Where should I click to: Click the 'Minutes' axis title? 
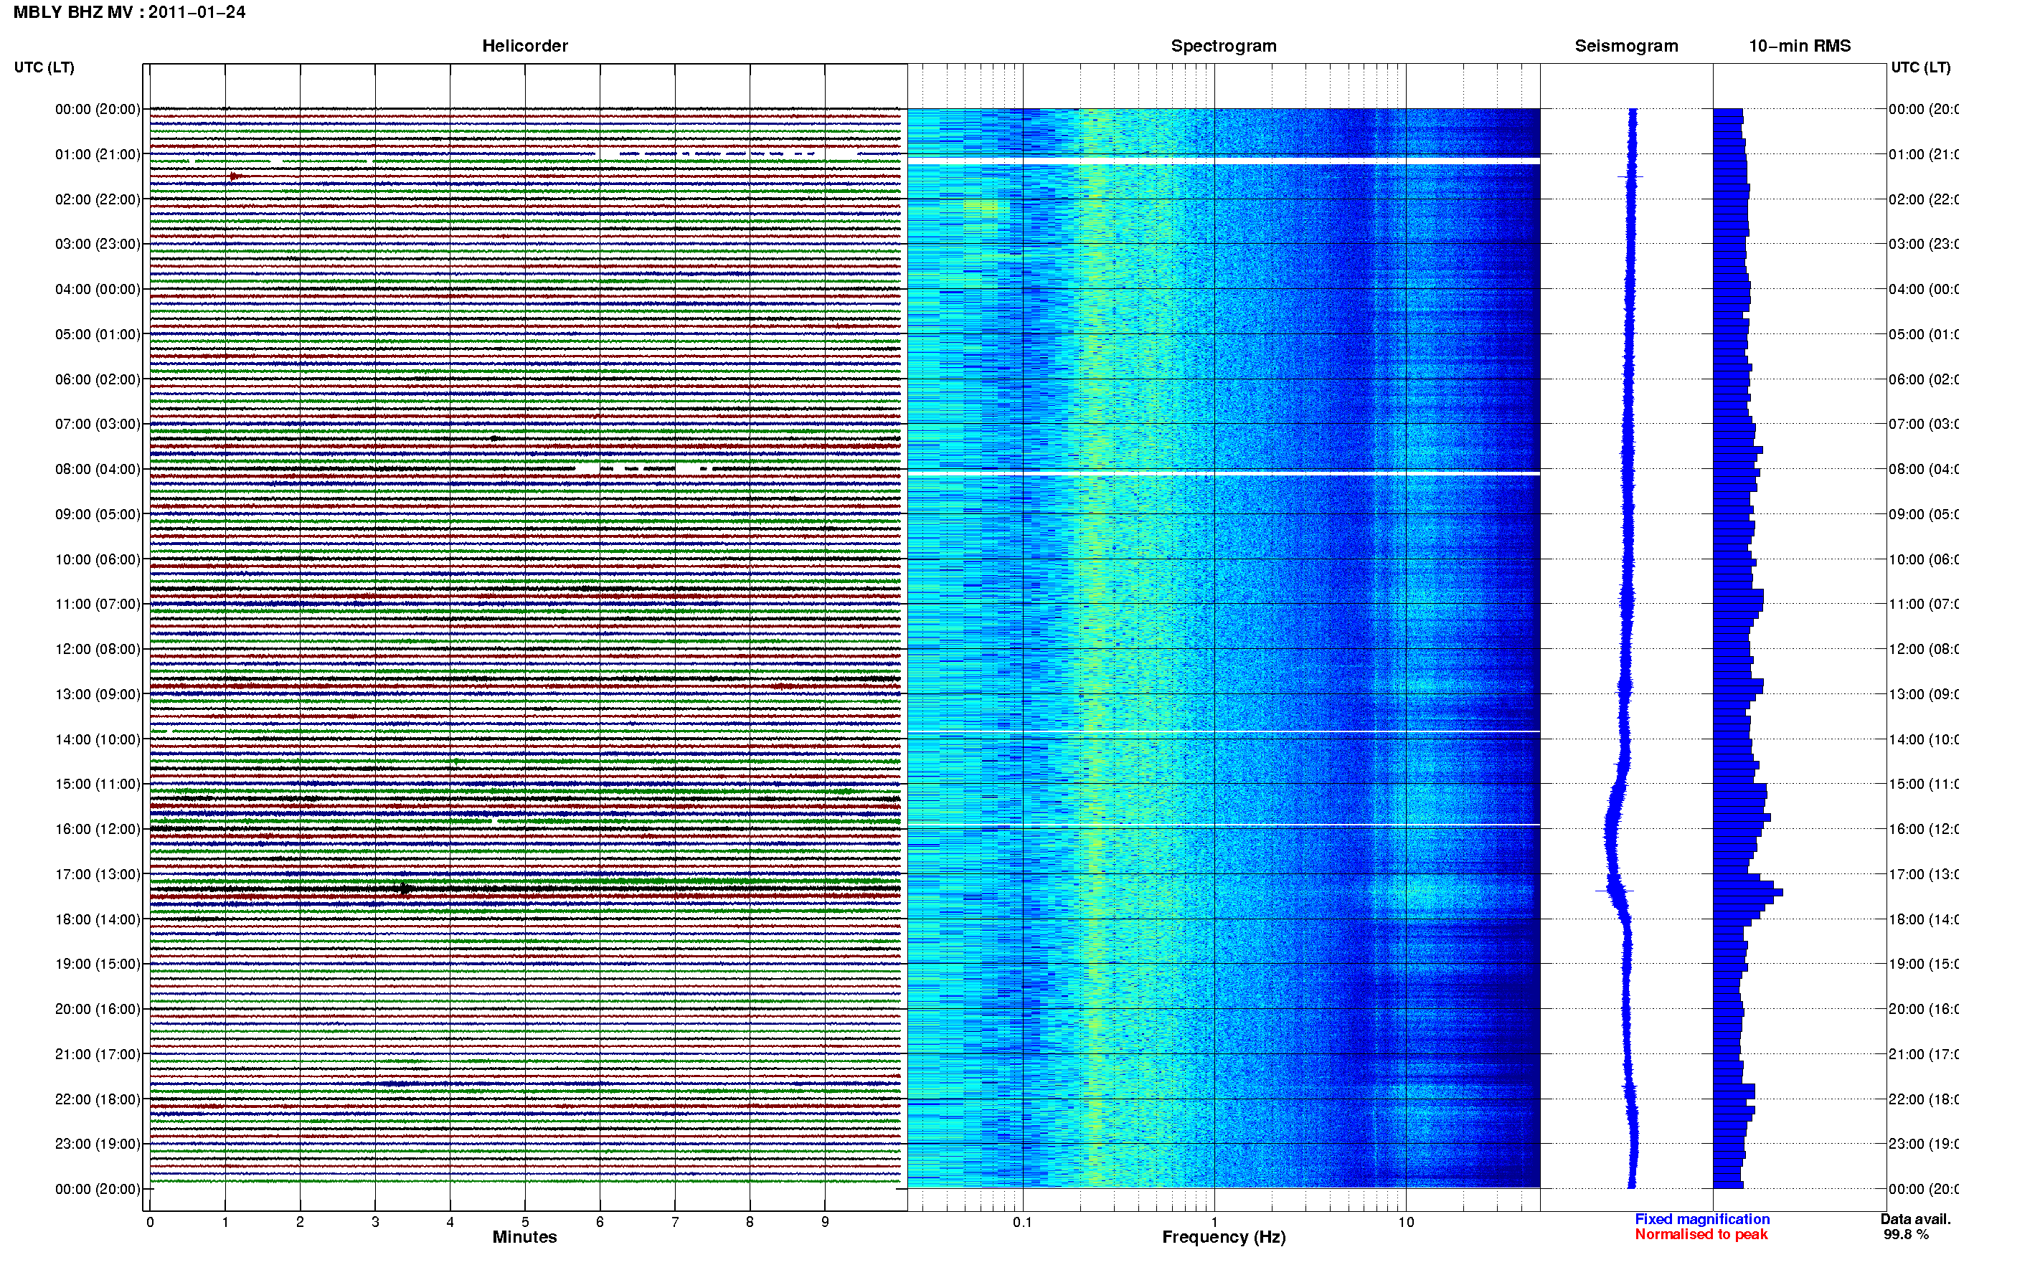click(524, 1237)
